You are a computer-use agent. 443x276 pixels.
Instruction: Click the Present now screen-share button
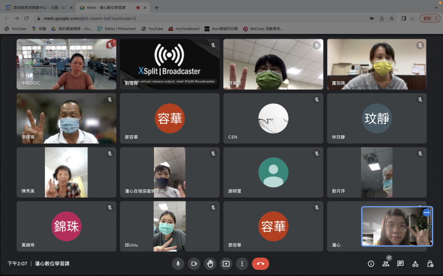point(226,264)
